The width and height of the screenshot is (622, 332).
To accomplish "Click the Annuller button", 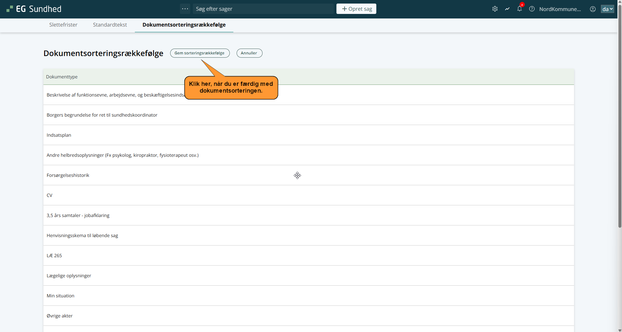I will point(249,53).
